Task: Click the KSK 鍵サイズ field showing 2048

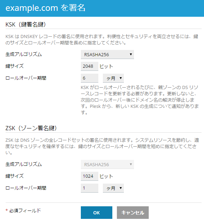Action: pos(90,66)
